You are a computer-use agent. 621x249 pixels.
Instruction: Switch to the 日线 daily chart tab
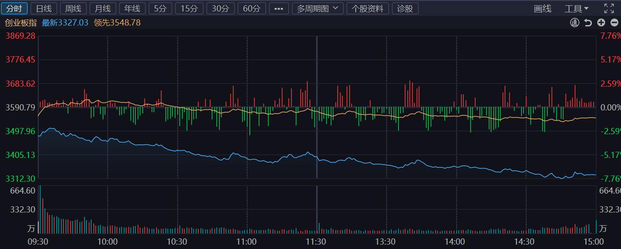tap(44, 8)
